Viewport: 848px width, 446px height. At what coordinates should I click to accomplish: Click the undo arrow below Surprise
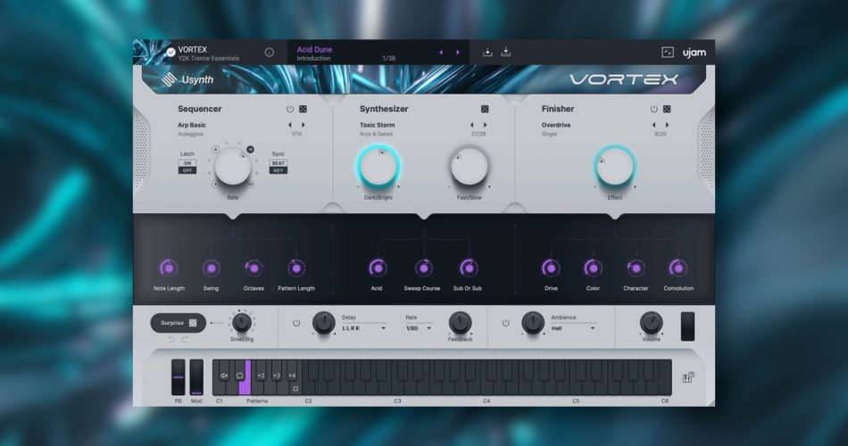coord(172,339)
